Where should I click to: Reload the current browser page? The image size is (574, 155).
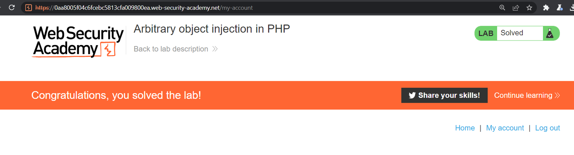tap(11, 8)
